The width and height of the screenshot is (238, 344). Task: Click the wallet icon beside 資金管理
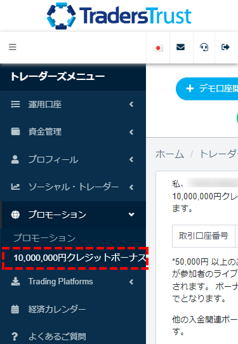[x=16, y=131]
